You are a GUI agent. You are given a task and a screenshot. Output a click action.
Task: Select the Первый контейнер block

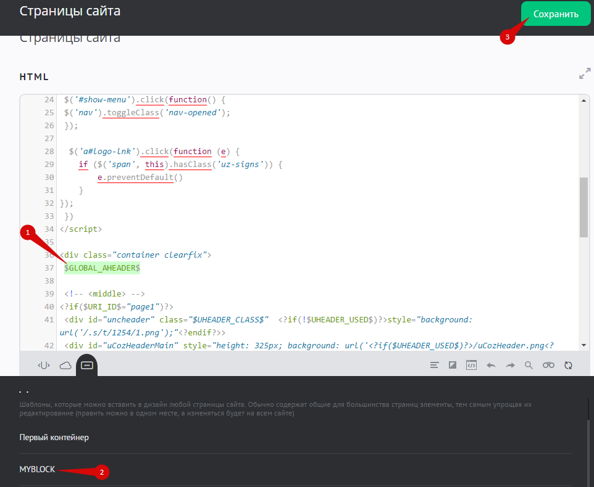tap(54, 438)
